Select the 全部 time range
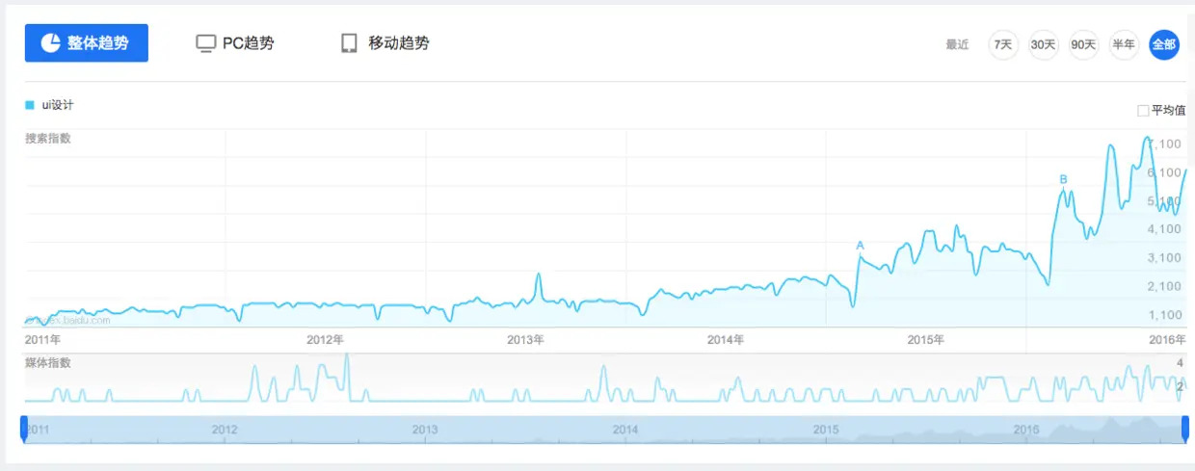The width and height of the screenshot is (1195, 471). tap(1164, 44)
